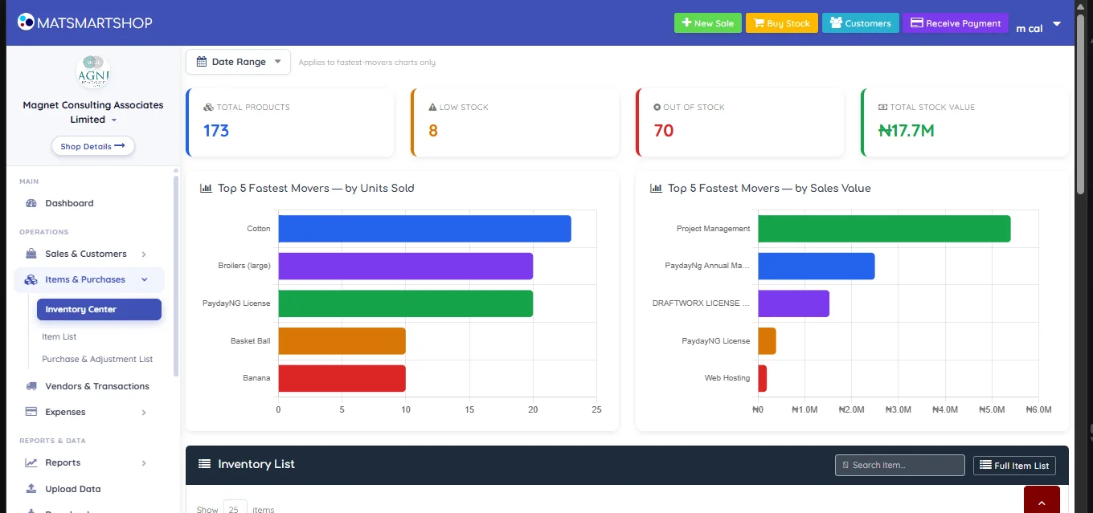Click the purple Broilers (large) bar
The height and width of the screenshot is (513, 1093).
coord(405,266)
